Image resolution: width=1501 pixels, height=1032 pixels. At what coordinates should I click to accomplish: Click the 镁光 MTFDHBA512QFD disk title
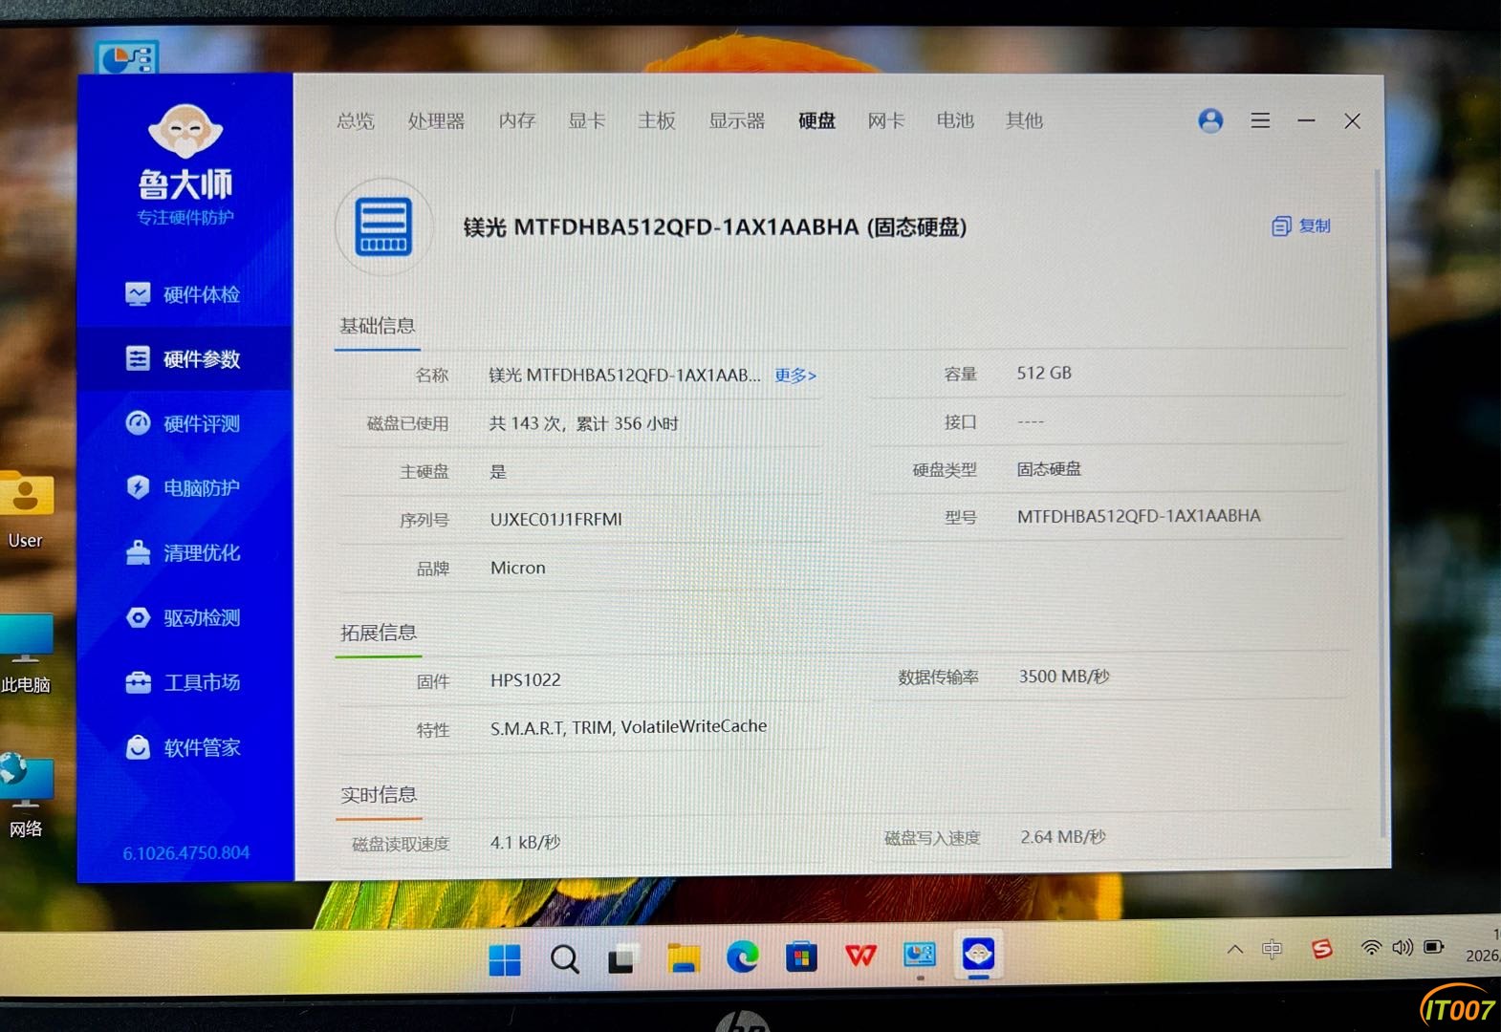(x=715, y=227)
